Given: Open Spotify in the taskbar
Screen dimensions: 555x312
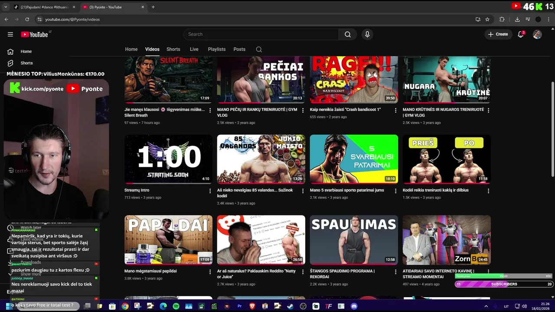Looking at the screenshot, I should tap(176, 306).
